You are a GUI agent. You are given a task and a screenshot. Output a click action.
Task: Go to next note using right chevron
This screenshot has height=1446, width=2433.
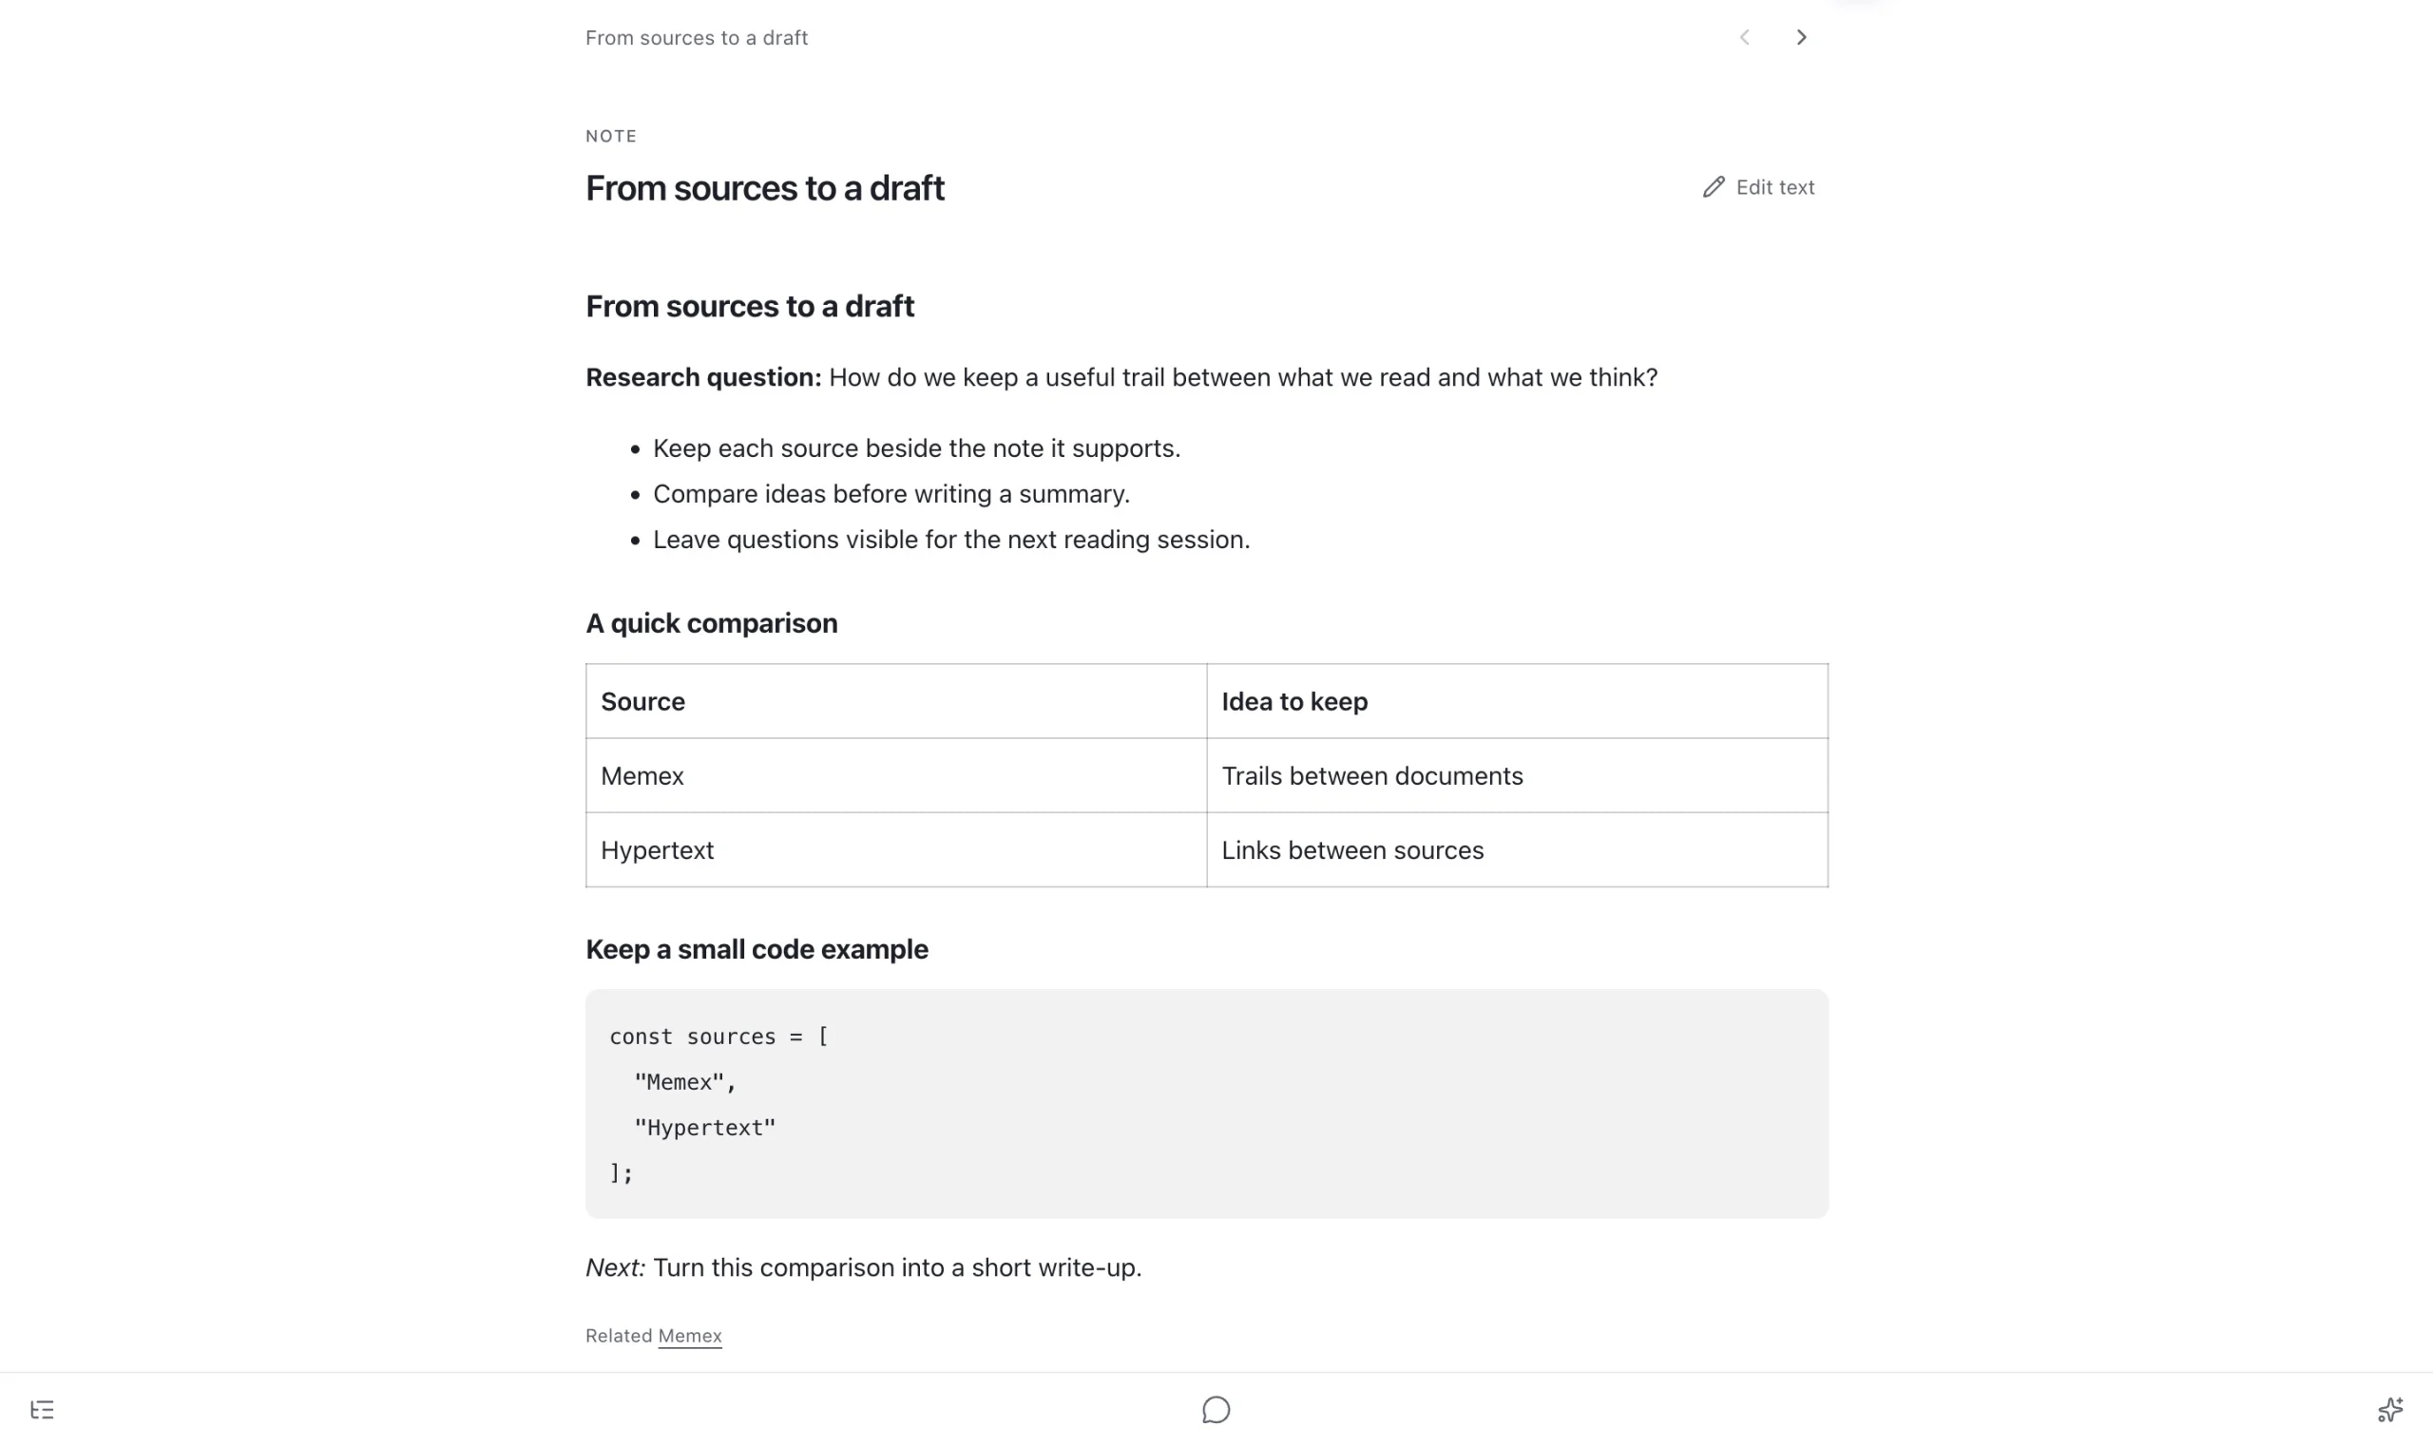pos(1801,37)
